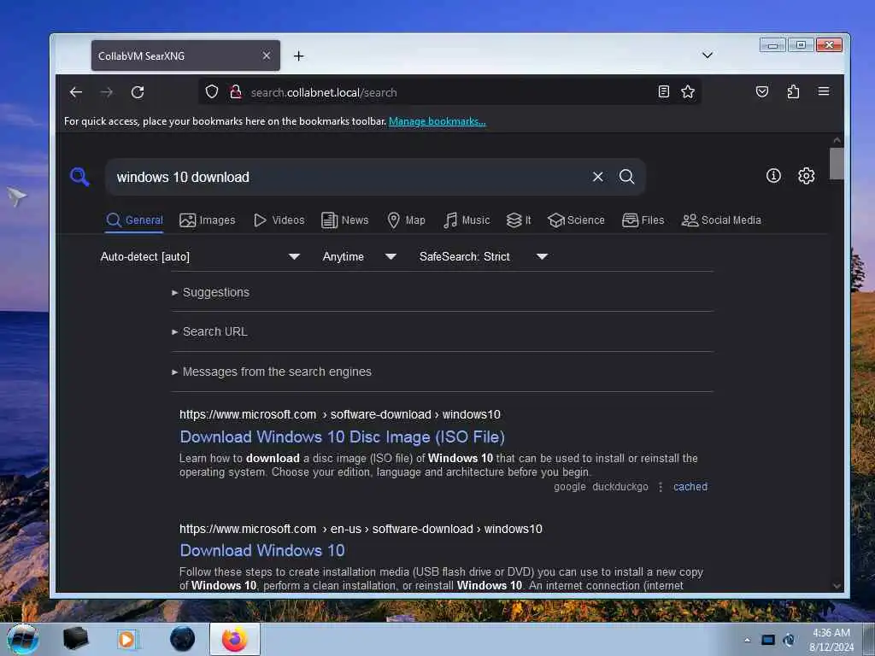
Task: Click the SearXNG magnifier logo
Action: pos(79,177)
